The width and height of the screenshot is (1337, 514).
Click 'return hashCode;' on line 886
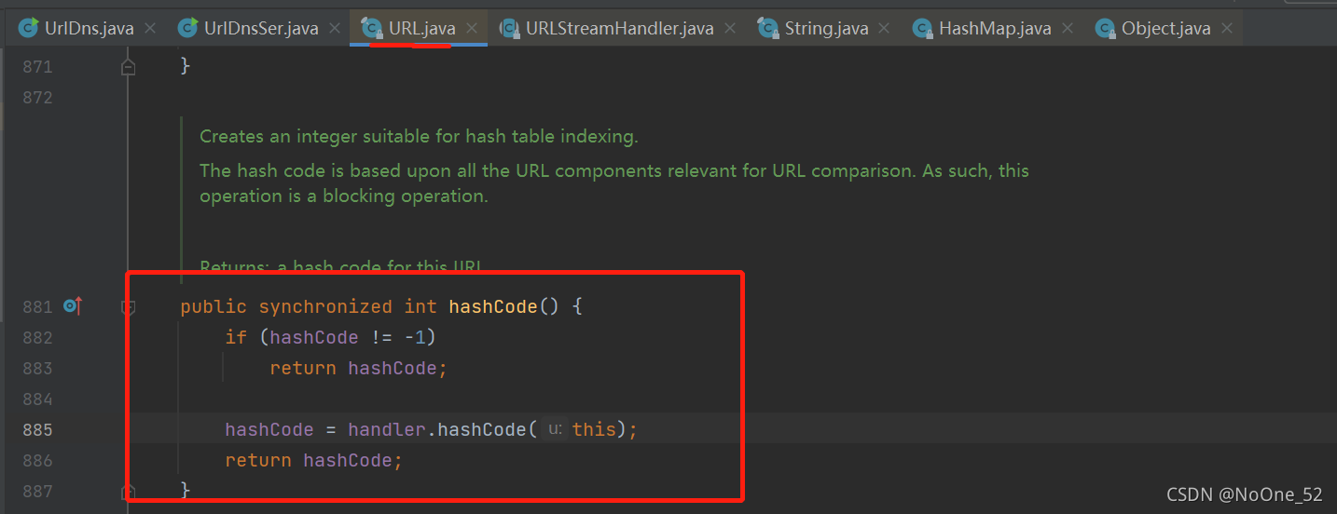tap(314, 460)
